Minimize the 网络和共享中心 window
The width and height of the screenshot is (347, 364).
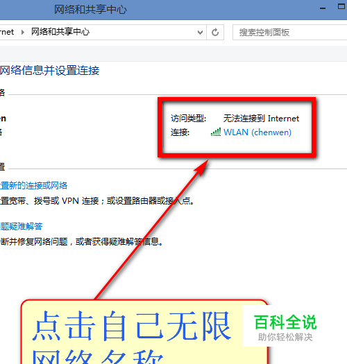coord(323,8)
